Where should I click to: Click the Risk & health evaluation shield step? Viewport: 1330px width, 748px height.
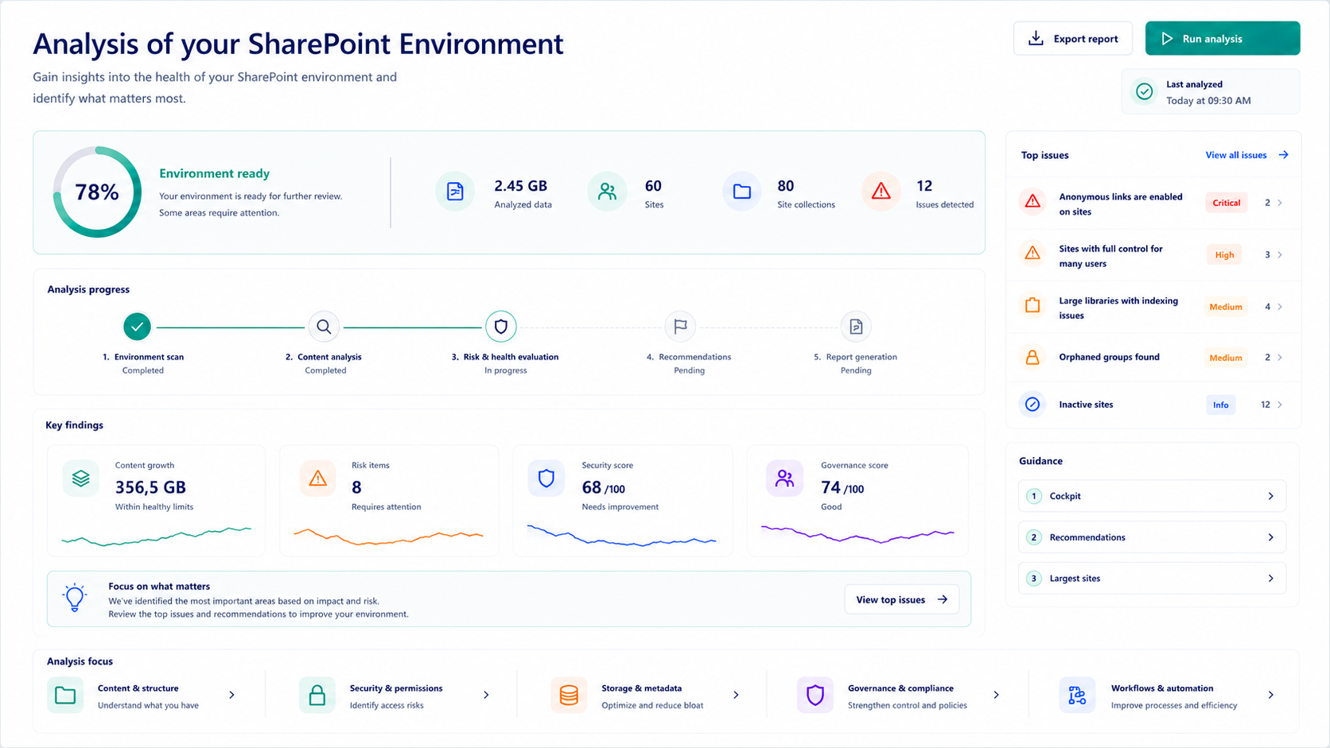pyautogui.click(x=501, y=327)
